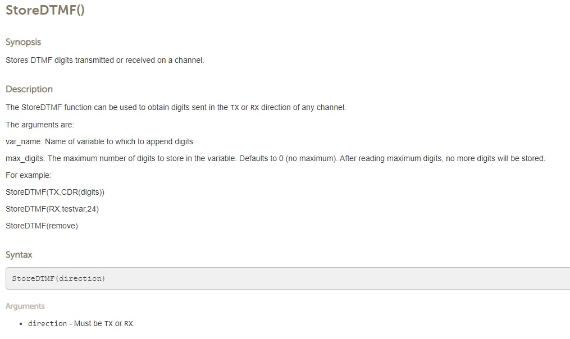Click the max_digits argument description line
570x339 pixels.
pyautogui.click(x=275, y=158)
